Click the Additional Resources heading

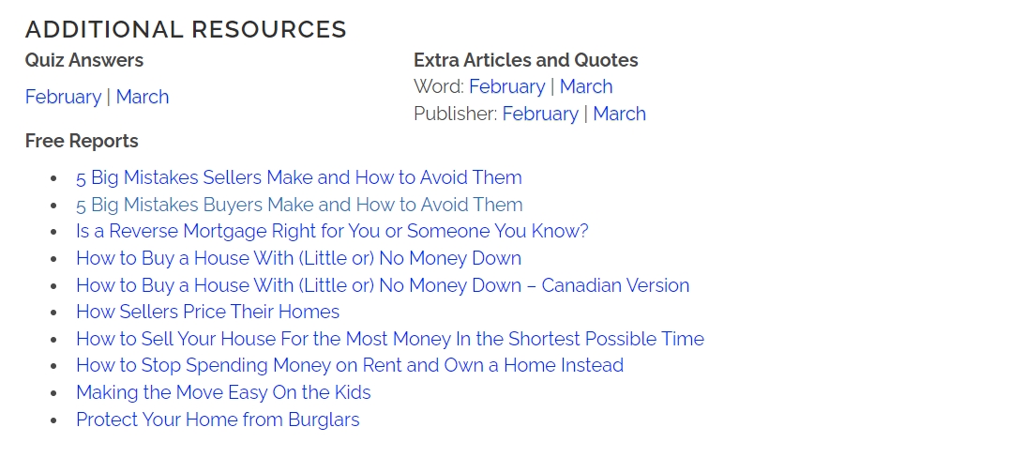coord(186,29)
